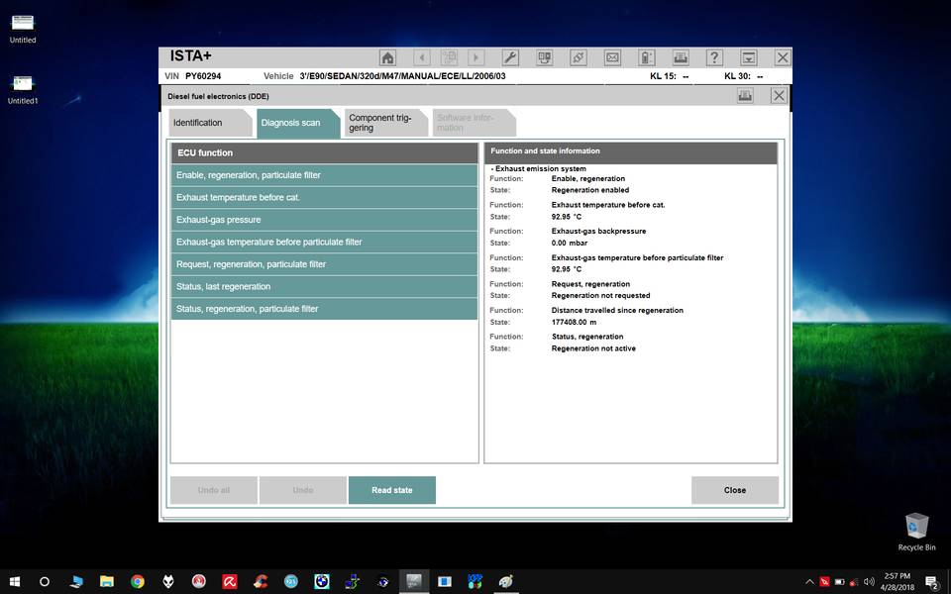The width and height of the screenshot is (951, 594).
Task: Open the vehicle connection manager icon
Action: pos(545,57)
